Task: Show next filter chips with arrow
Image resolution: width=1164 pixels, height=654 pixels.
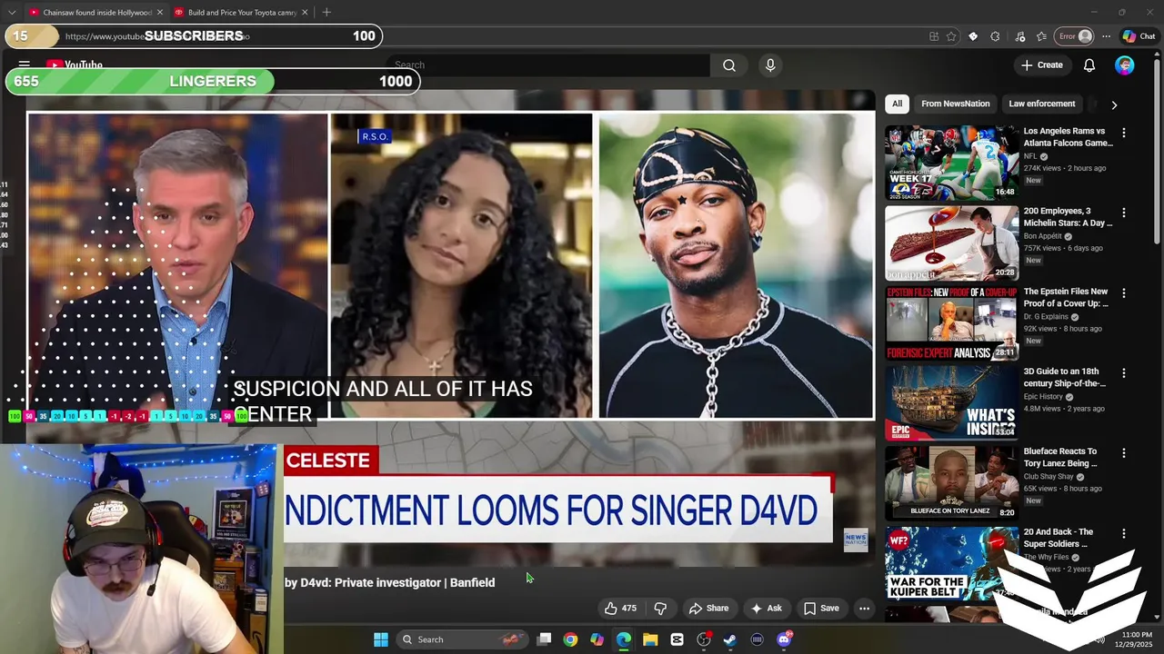Action: point(1114,104)
